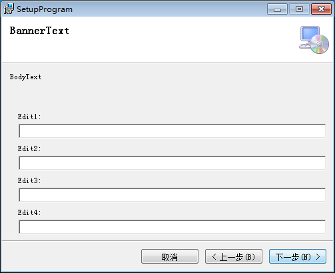Viewport: 335px width, 273px height.
Task: Click the Edit1: label
Action: pos(29,117)
